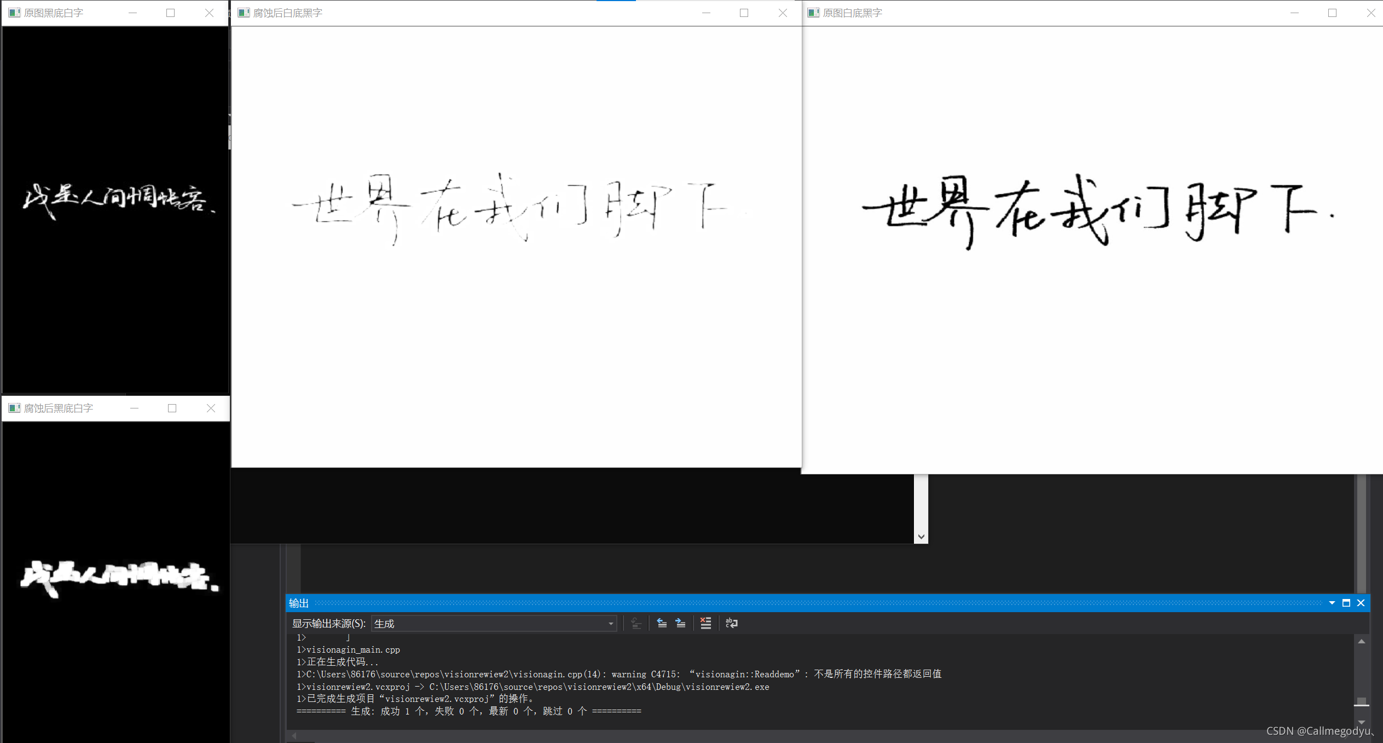Screen dimensions: 1383x743
Task: Maximize the 腐蚀后白底黑字 window
Action: pyautogui.click(x=744, y=13)
